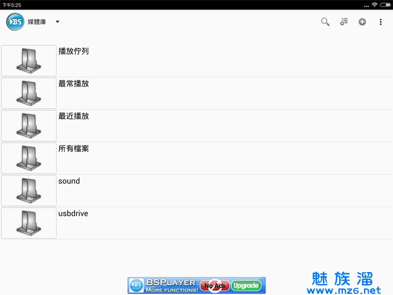
Task: Select the 播放佇列 list entry text
Action: (x=73, y=51)
